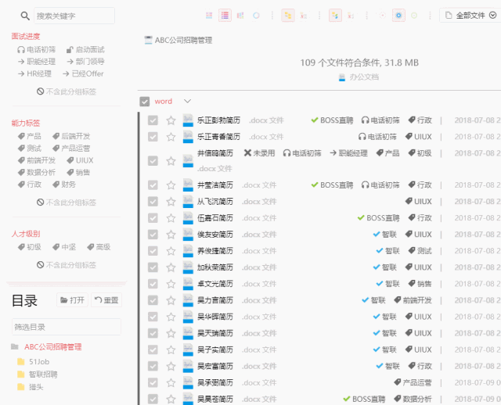Filter by 后端开发 skill tag
501x405 pixels.
71,136
